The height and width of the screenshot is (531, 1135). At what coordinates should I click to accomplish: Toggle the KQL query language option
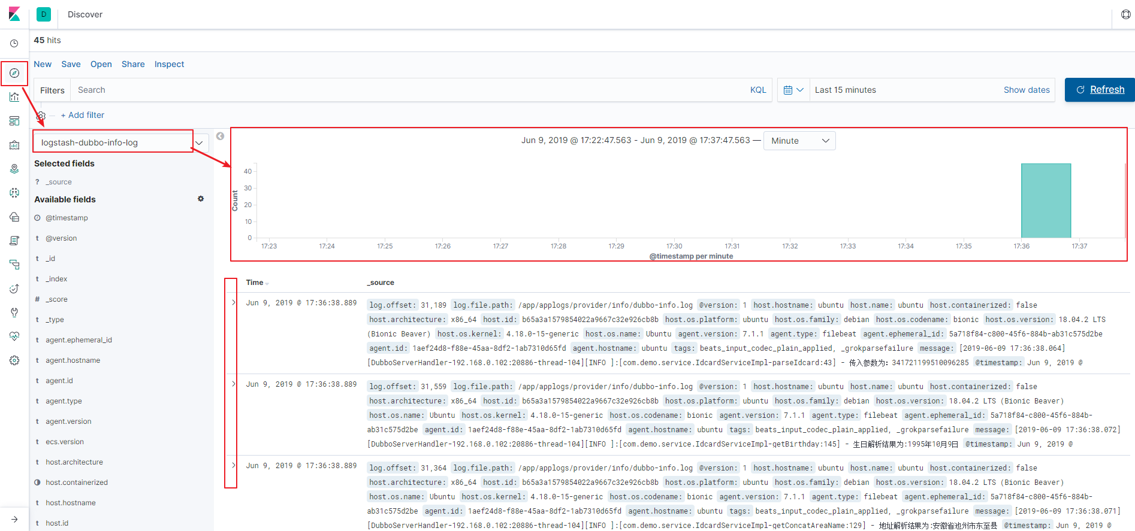click(758, 90)
